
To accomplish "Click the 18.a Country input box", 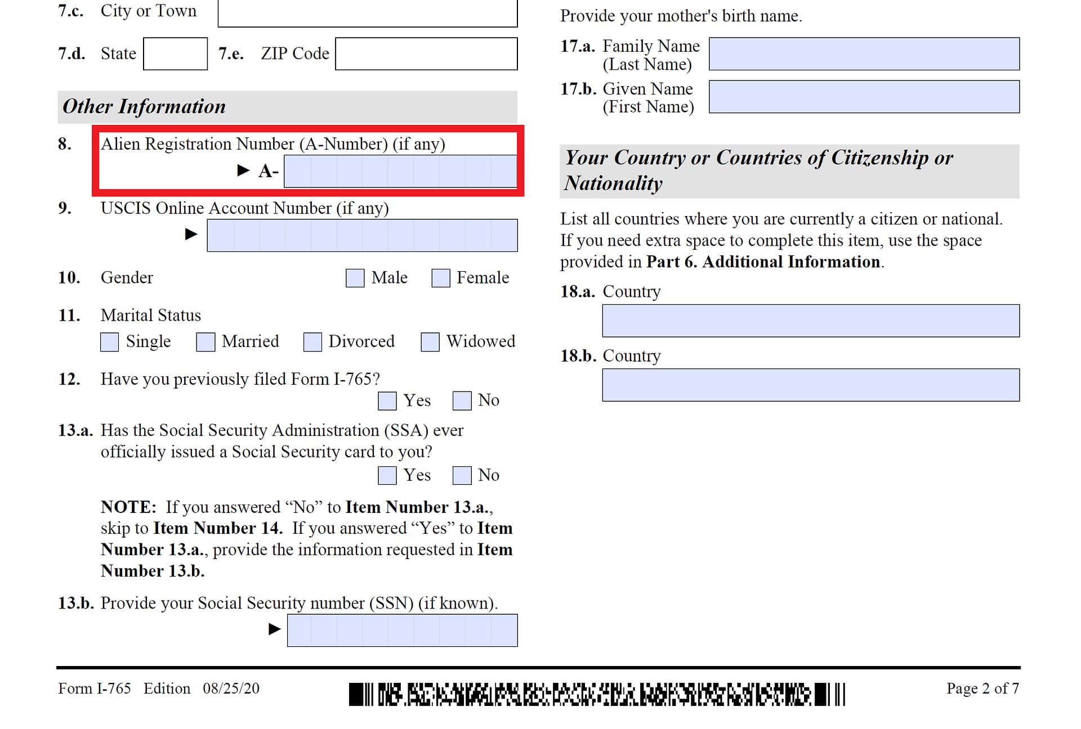I will 811,321.
